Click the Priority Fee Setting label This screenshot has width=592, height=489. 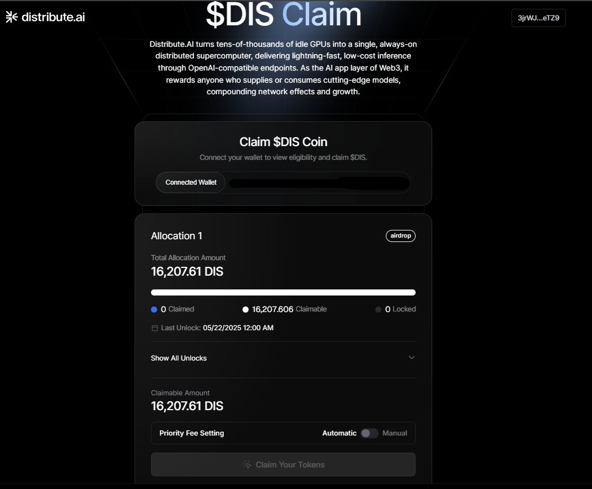click(191, 433)
